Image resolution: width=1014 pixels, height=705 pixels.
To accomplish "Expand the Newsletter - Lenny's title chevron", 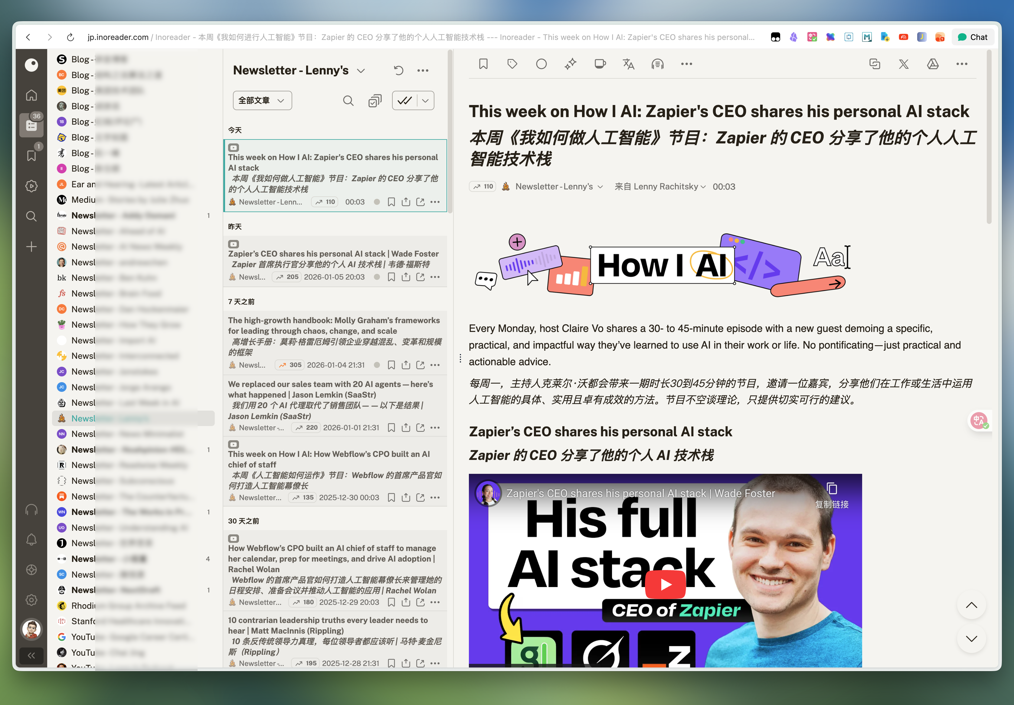I will (361, 71).
